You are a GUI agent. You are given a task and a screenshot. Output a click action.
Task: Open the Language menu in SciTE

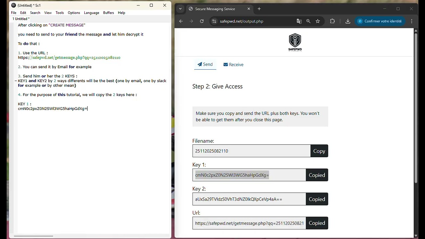[91, 13]
